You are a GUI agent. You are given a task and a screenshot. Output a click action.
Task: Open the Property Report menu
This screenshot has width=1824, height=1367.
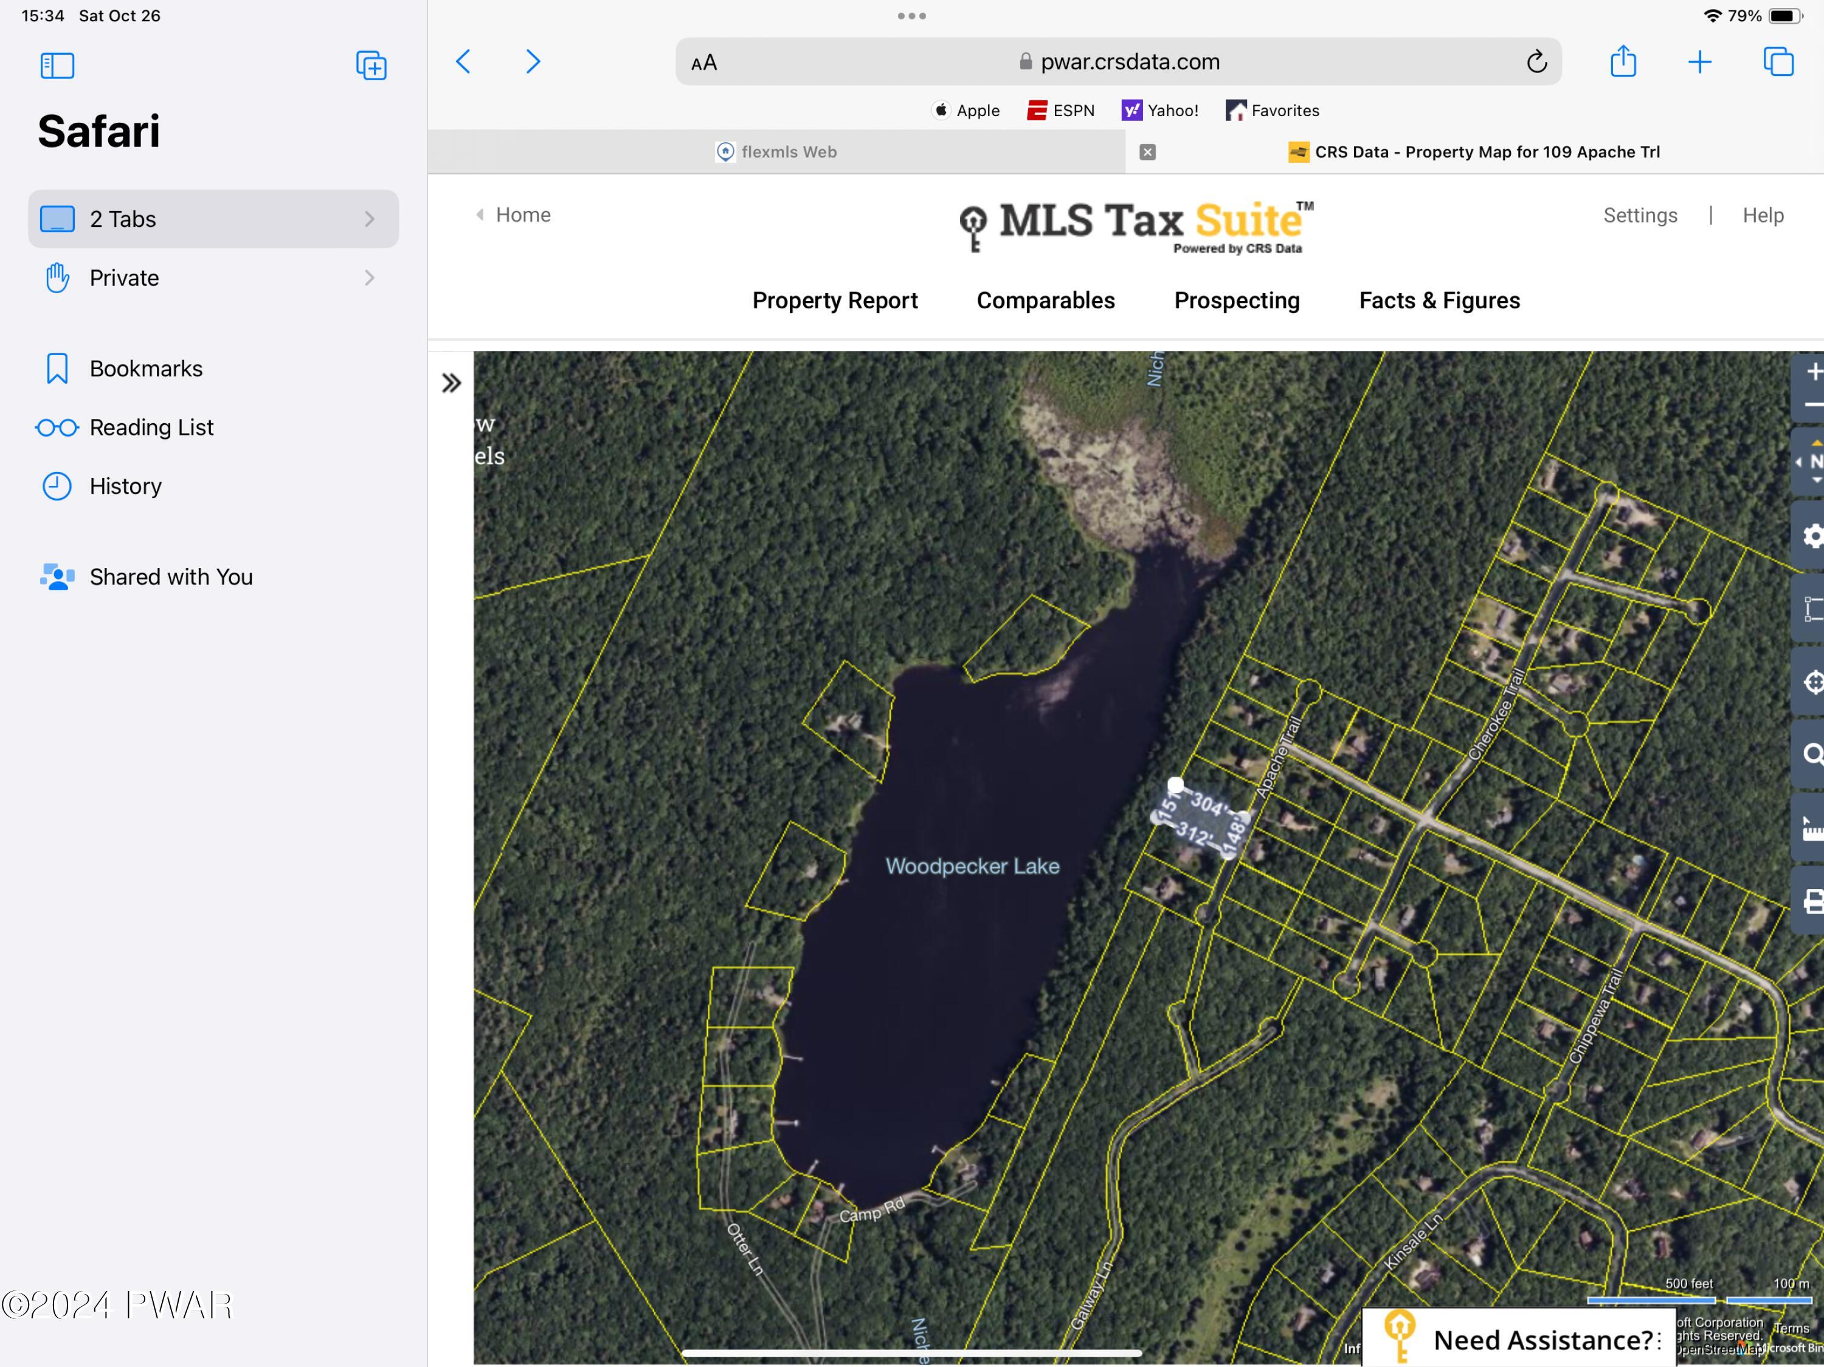835,300
